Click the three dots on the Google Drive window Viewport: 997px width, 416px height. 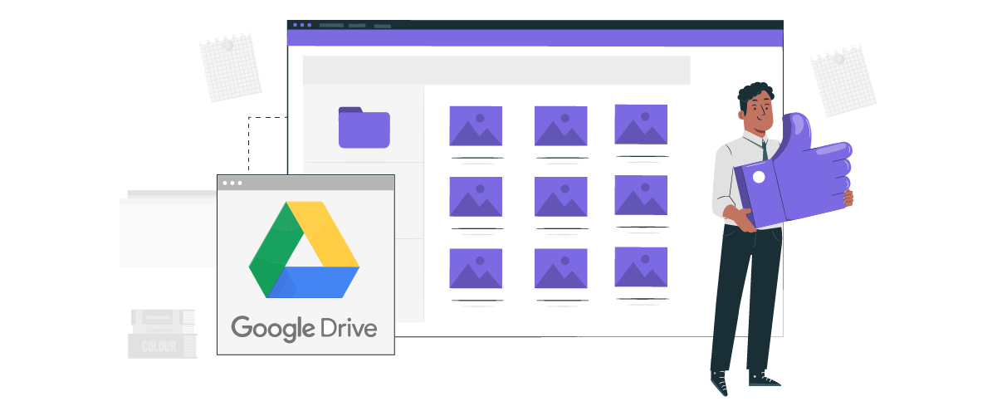232,183
